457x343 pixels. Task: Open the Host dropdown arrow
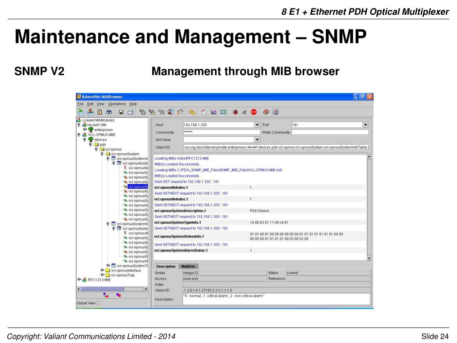click(257, 125)
